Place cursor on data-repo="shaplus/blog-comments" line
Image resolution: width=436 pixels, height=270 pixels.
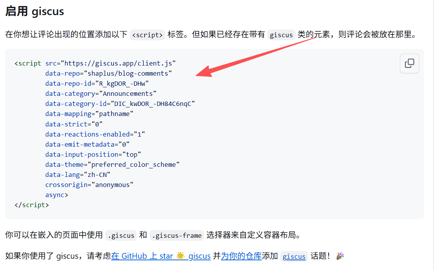pyautogui.click(x=108, y=74)
